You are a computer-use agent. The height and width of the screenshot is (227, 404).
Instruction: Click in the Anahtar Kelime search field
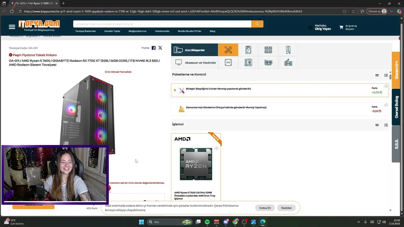pos(162,24)
